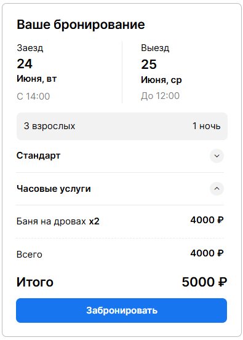The height and width of the screenshot is (340, 243).
Task: Open the 3 взрослых guests field
Action: coord(49,126)
